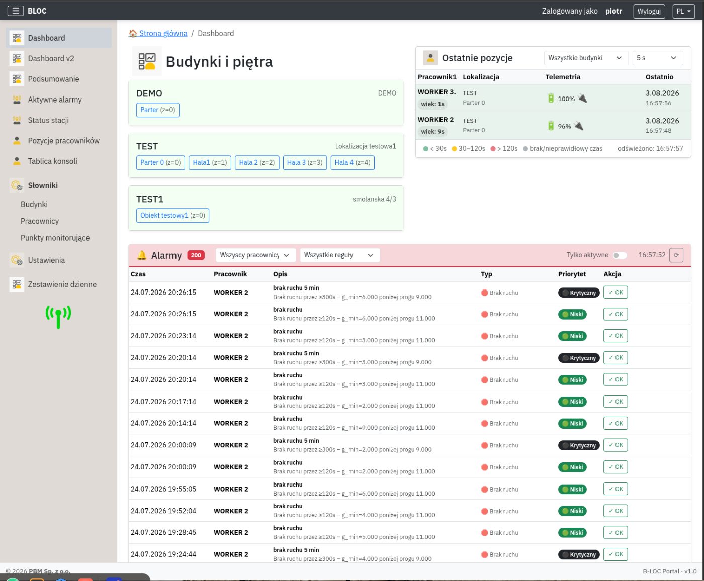Viewport: 704px width, 581px height.
Task: Open Zestawienie dzienne in the sidebar
Action: (x=59, y=284)
